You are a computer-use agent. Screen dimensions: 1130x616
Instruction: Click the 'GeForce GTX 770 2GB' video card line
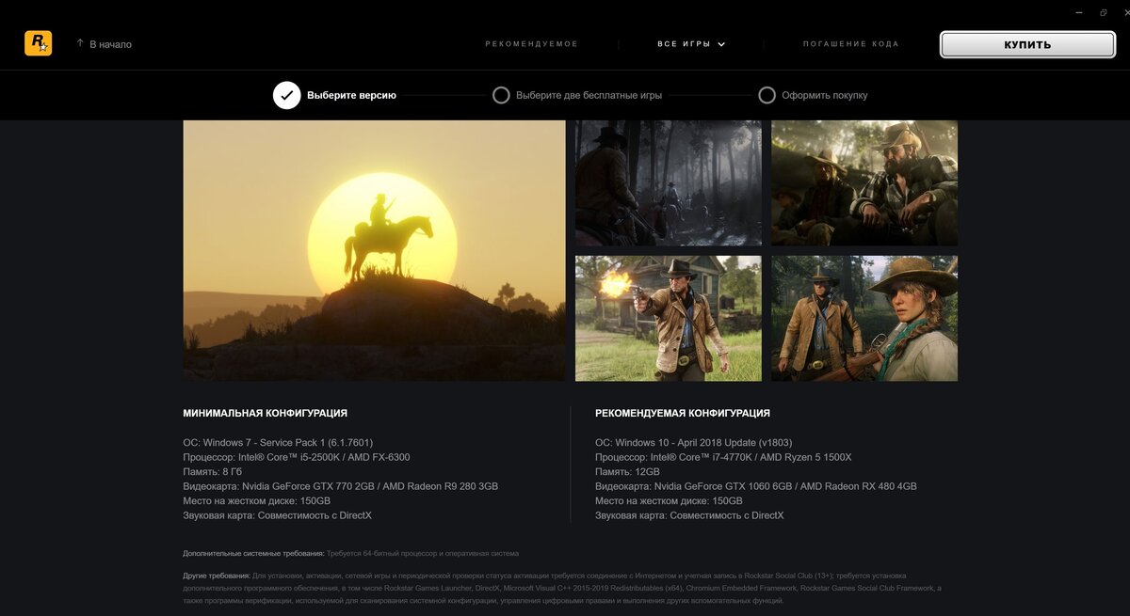pyautogui.click(x=340, y=486)
